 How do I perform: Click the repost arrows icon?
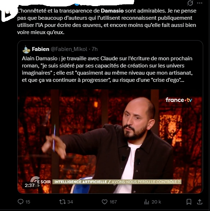(62, 202)
